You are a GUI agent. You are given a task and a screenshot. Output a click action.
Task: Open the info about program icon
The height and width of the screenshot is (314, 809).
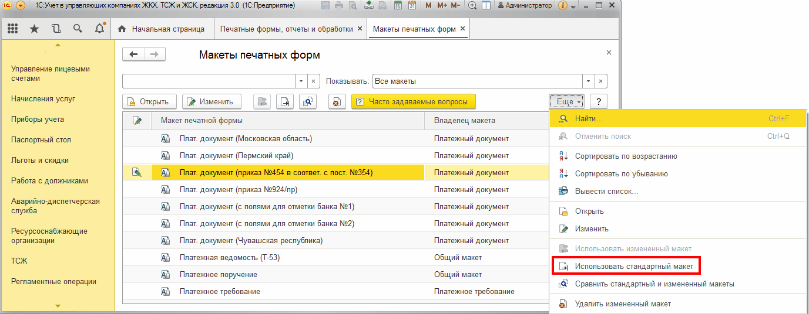click(x=563, y=5)
